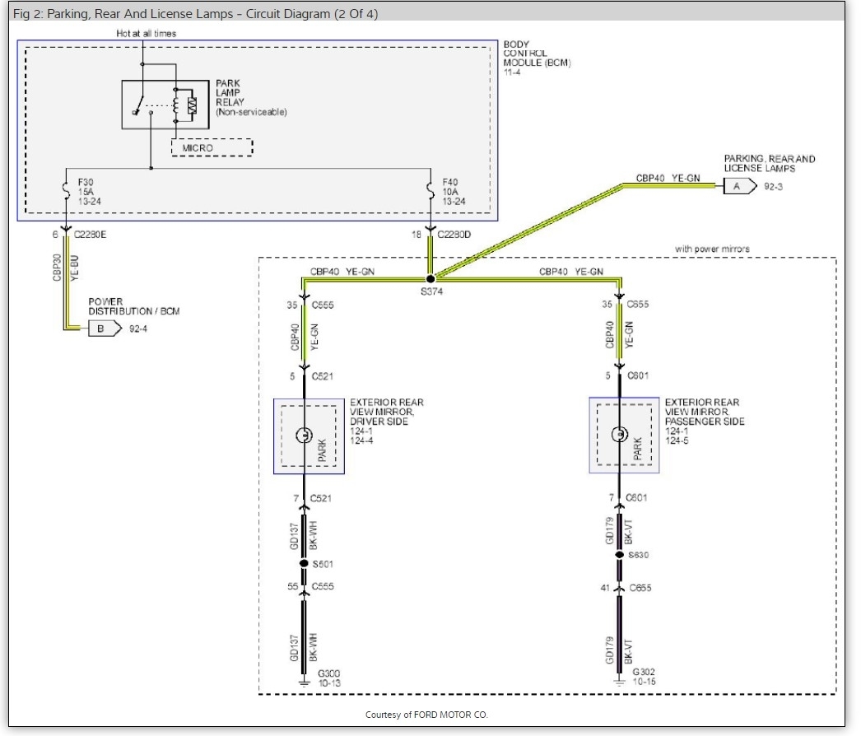The height and width of the screenshot is (736, 861).
Task: Click the Body Control Module (BCM) label
Action: (x=537, y=58)
